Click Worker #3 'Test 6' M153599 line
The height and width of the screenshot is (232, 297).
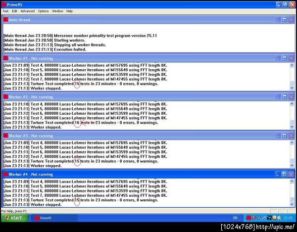[85, 152]
